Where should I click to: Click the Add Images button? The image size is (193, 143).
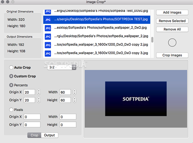(172, 13)
